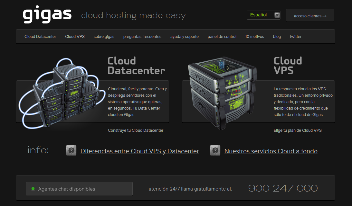This screenshot has width=352, height=206.
Task: Go to Cloud VPS menu item
Action: pos(75,37)
